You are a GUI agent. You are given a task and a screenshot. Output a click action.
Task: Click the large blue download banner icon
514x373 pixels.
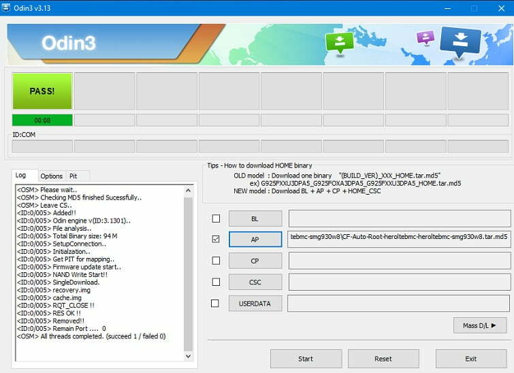(460, 42)
